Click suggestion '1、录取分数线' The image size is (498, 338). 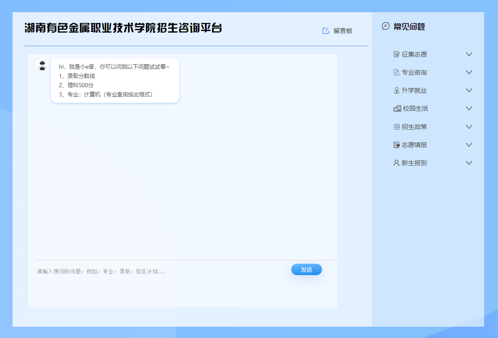(77, 76)
